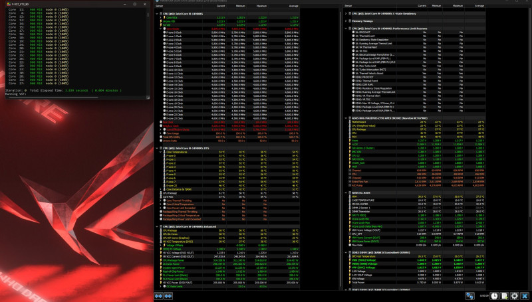Click the icon beside Total CPU Utility

click(x=161, y=137)
